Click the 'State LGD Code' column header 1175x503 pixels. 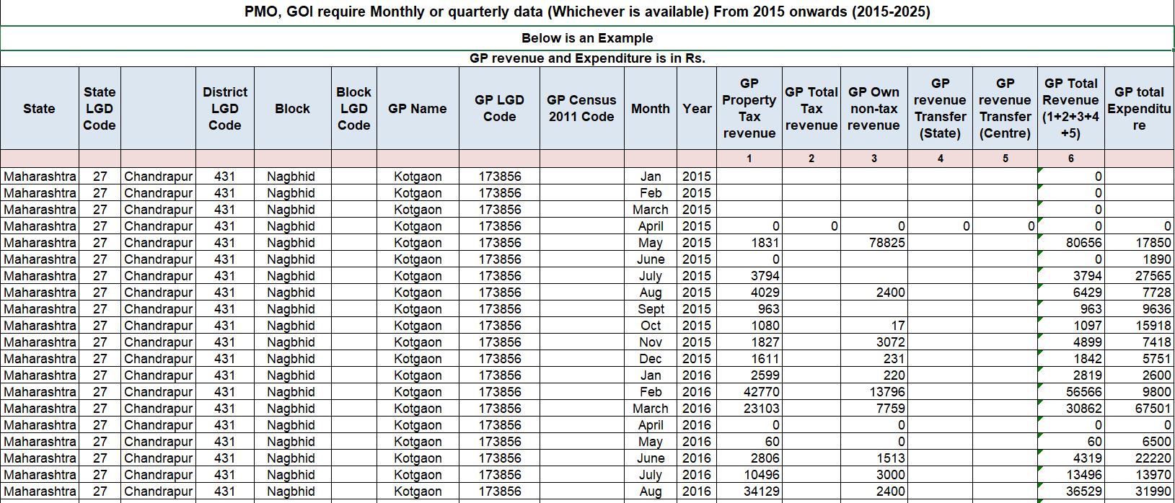pyautogui.click(x=100, y=109)
